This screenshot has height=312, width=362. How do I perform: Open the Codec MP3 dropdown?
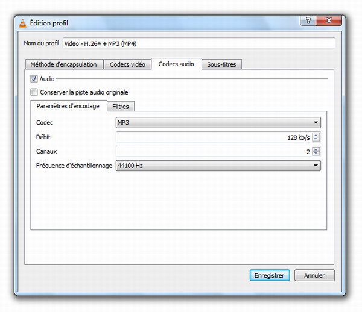click(x=218, y=123)
